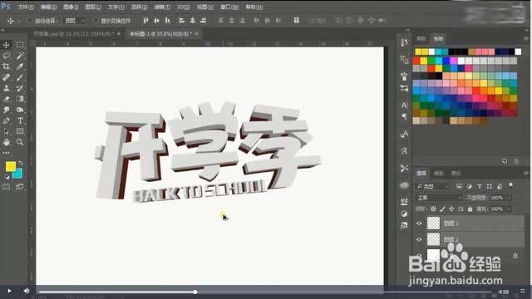The height and width of the screenshot is (299, 532).
Task: Select the Dodge tool
Action: [x=20, y=110]
